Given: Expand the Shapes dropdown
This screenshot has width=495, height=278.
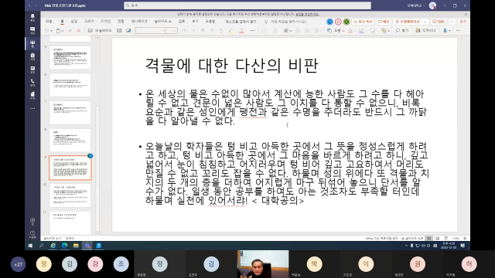Looking at the screenshot, I should point(343,31).
